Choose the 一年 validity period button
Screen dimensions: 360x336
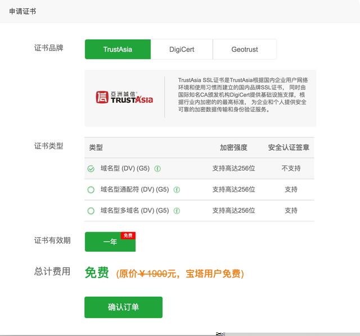coord(110,242)
